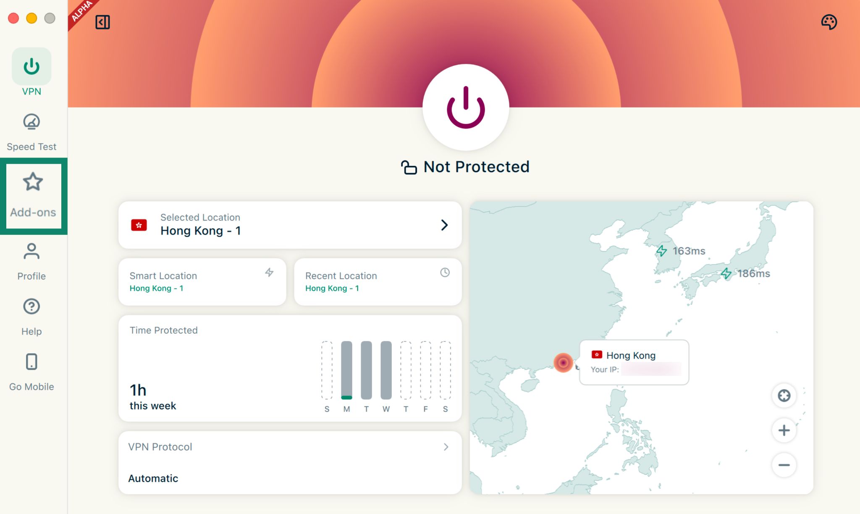860x514 pixels.
Task: Go to the Add-ons section
Action: pyautogui.click(x=33, y=196)
